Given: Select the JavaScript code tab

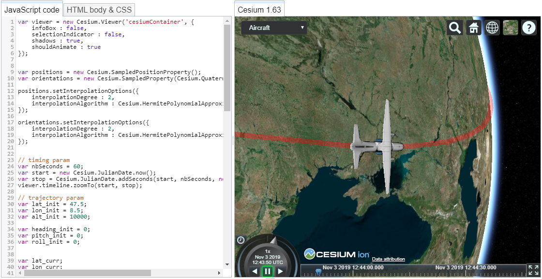Looking at the screenshot, I should click(x=32, y=9).
